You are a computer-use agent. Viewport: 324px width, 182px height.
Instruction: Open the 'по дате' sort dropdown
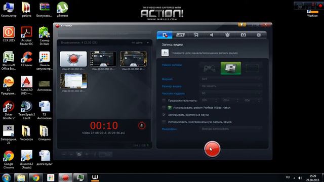coord(140,42)
